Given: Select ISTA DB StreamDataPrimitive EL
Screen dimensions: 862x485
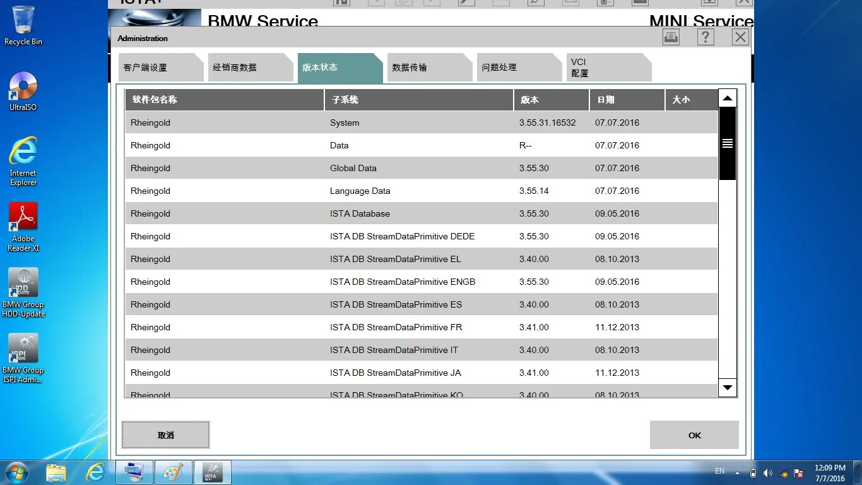Looking at the screenshot, I should (x=396, y=259).
